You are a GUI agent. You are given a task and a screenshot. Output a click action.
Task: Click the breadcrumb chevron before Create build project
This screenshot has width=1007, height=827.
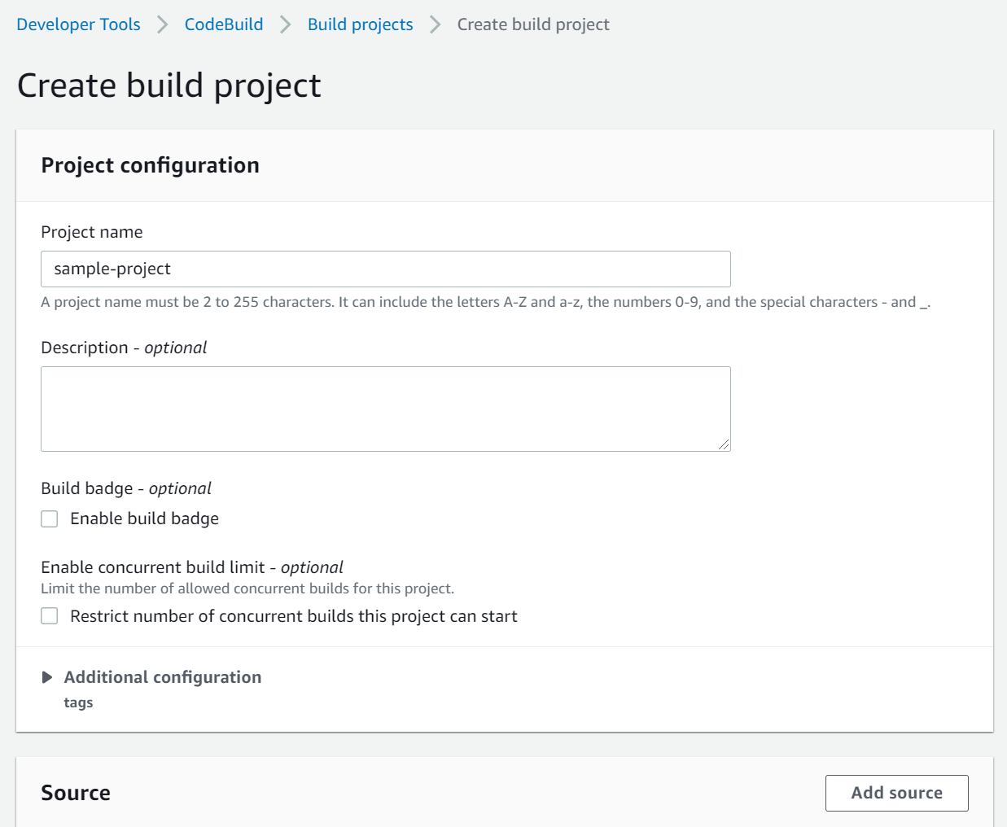[x=432, y=24]
